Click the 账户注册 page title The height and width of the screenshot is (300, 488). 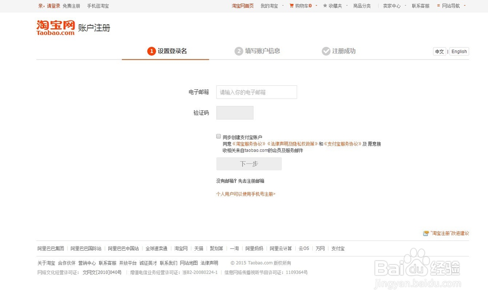pyautogui.click(x=94, y=28)
